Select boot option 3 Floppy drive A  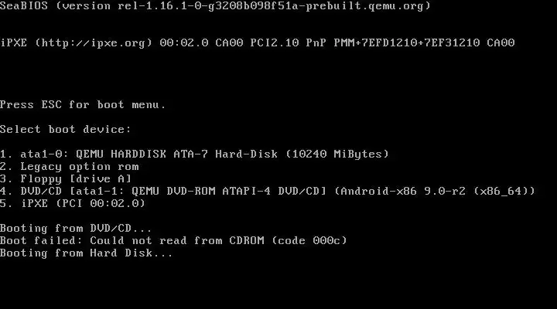66,178
